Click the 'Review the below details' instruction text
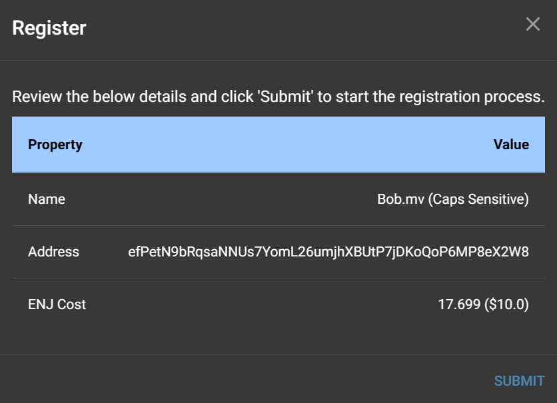557x403 pixels. pyautogui.click(x=100, y=97)
